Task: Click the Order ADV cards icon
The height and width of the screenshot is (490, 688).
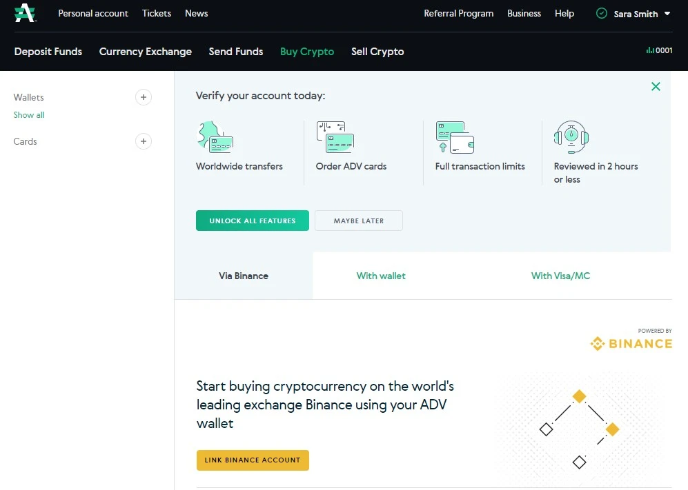Action: pyautogui.click(x=335, y=136)
